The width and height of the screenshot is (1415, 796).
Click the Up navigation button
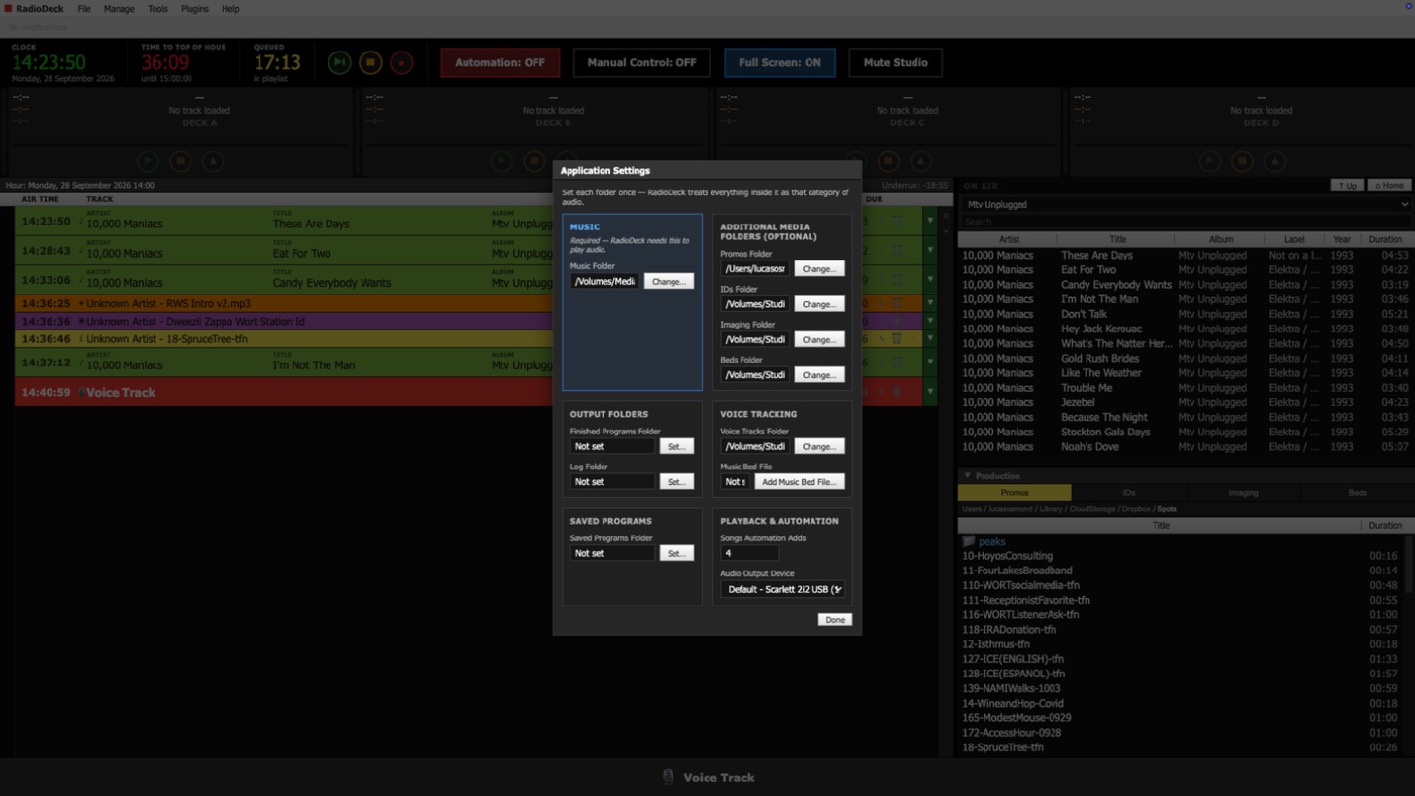point(1347,186)
